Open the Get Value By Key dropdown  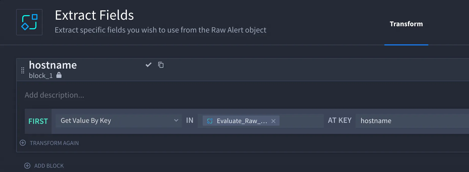click(119, 121)
